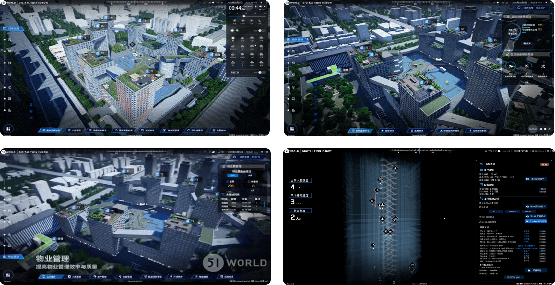Click the 返回正常模式 button

[514, 277]
